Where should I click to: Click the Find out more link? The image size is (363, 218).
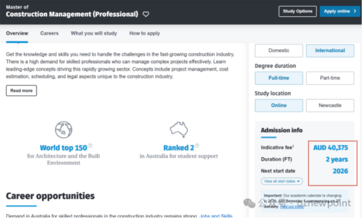(292, 206)
